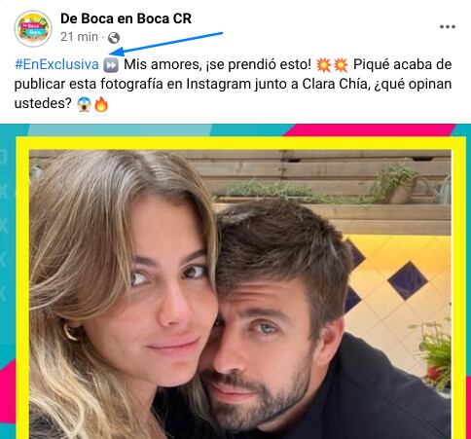Open the post's selfie photo
This screenshot has height=439, width=471.
click(239, 294)
